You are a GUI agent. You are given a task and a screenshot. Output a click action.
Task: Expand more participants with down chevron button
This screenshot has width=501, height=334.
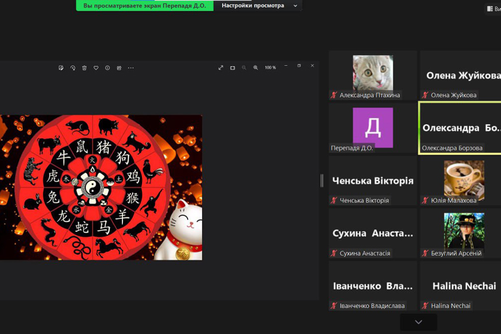[x=418, y=322]
